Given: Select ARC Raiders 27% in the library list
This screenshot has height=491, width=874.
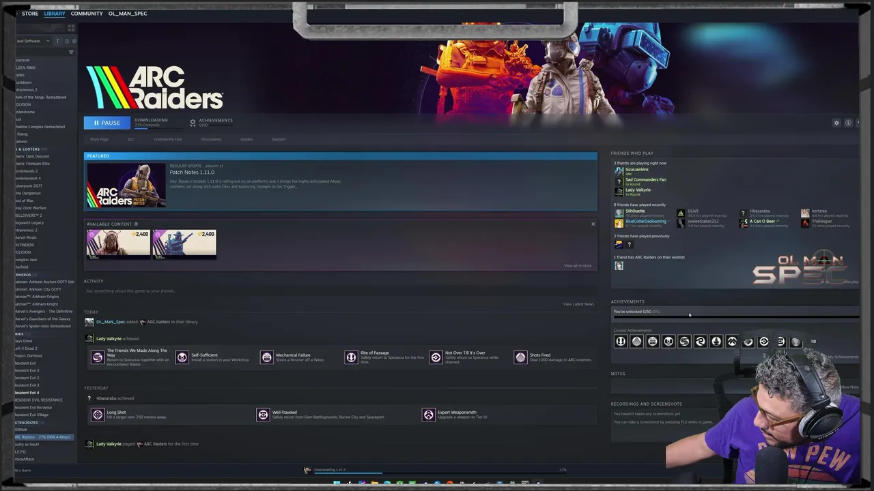Looking at the screenshot, I should click(x=44, y=437).
